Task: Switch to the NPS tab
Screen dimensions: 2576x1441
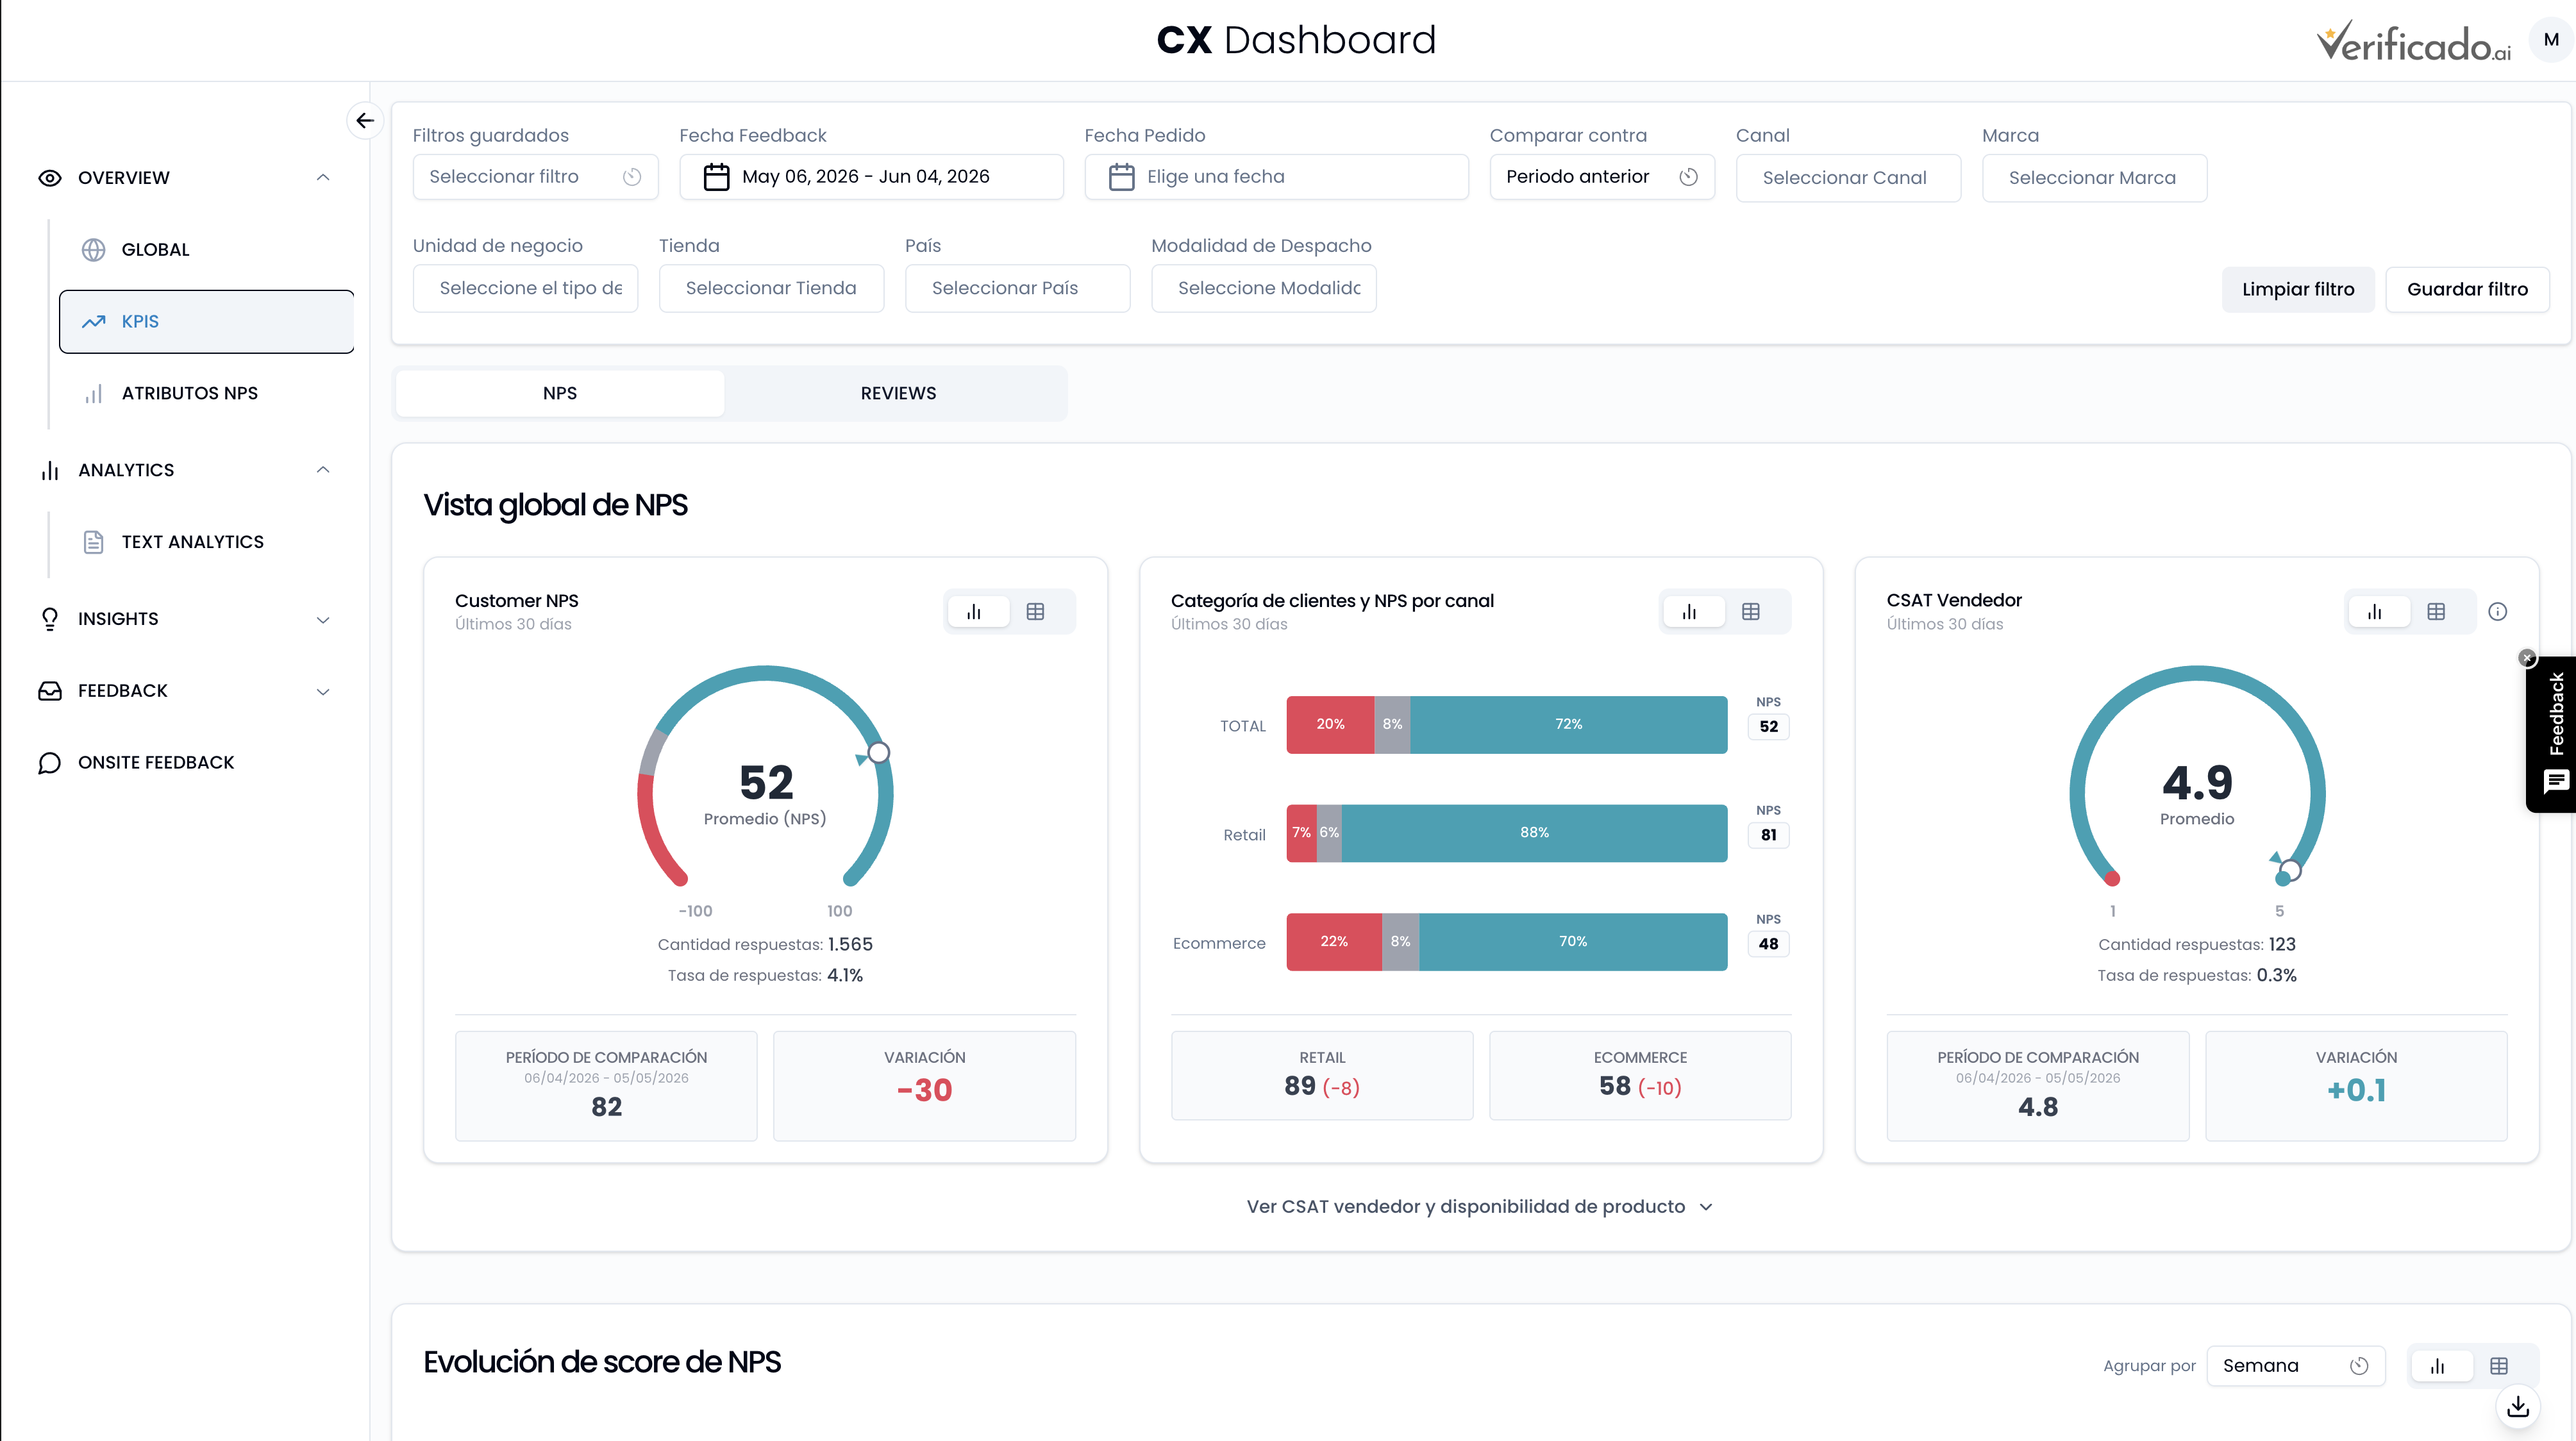Action: (x=560, y=393)
